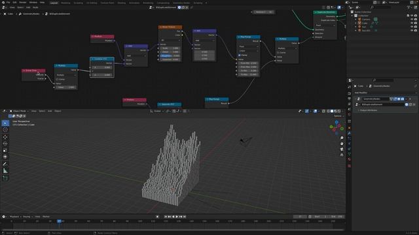The width and height of the screenshot is (419, 235).
Task: Toggle render visibility of Collection in outliner
Action: 416,16
